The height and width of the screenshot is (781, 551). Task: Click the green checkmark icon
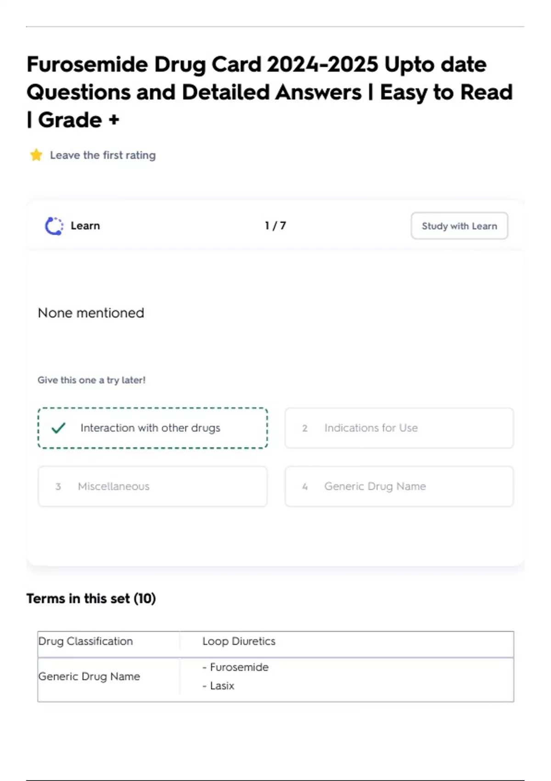(x=58, y=428)
